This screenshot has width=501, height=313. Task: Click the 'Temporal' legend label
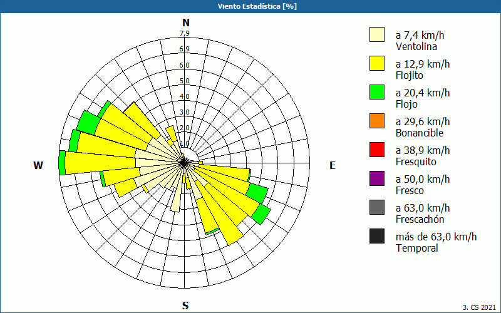click(x=417, y=248)
